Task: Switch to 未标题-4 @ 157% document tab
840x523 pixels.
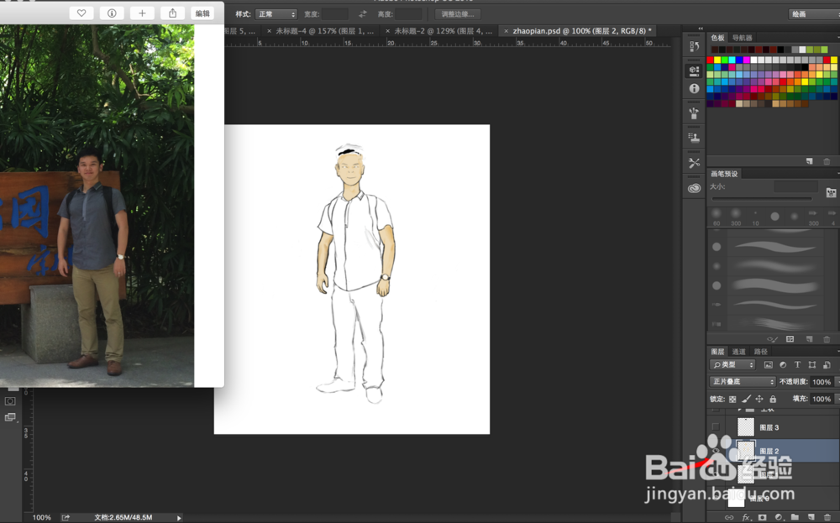Action: coord(324,31)
